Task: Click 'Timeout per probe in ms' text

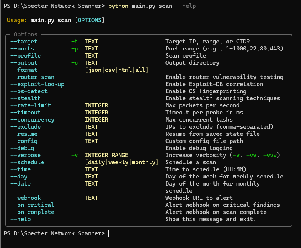Action: click(204, 113)
